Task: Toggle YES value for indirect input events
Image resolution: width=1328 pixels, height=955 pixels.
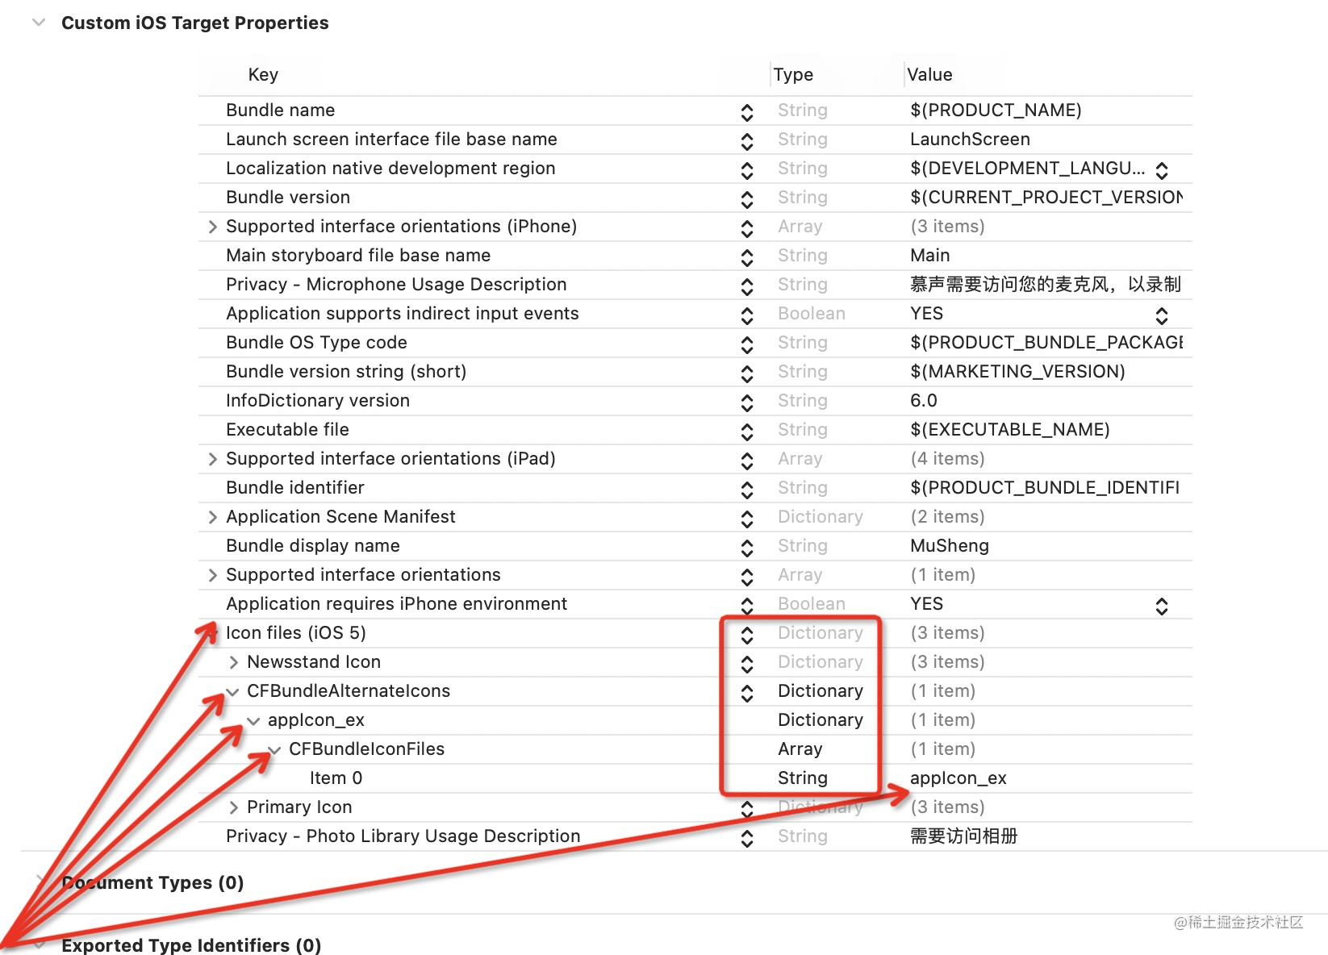Action: [x=1162, y=315]
